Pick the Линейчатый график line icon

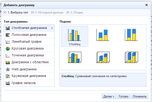pos(8,42)
